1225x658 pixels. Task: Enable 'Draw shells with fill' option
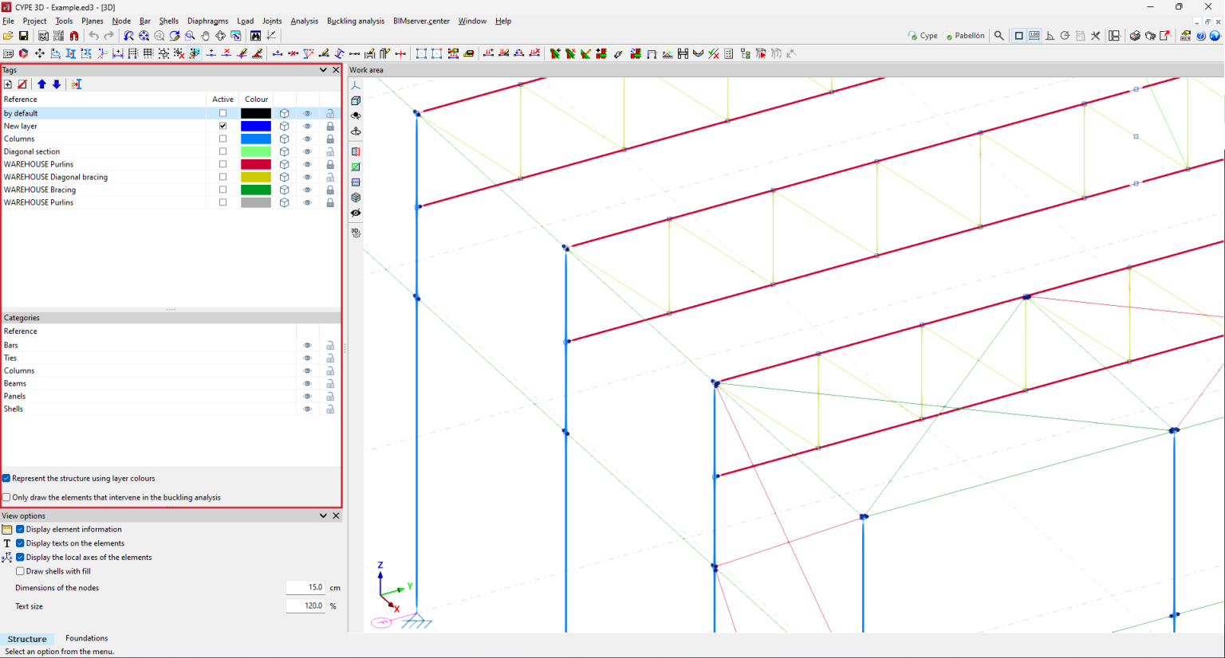[x=20, y=571]
